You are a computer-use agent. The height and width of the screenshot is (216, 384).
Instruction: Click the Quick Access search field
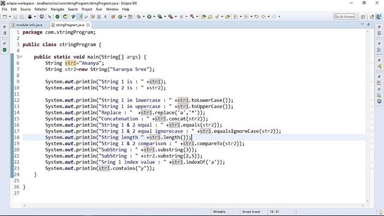pyautogui.click(x=344, y=17)
